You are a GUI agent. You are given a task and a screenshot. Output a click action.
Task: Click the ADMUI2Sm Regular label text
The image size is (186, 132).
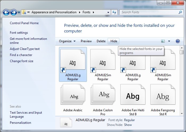coord(103,77)
